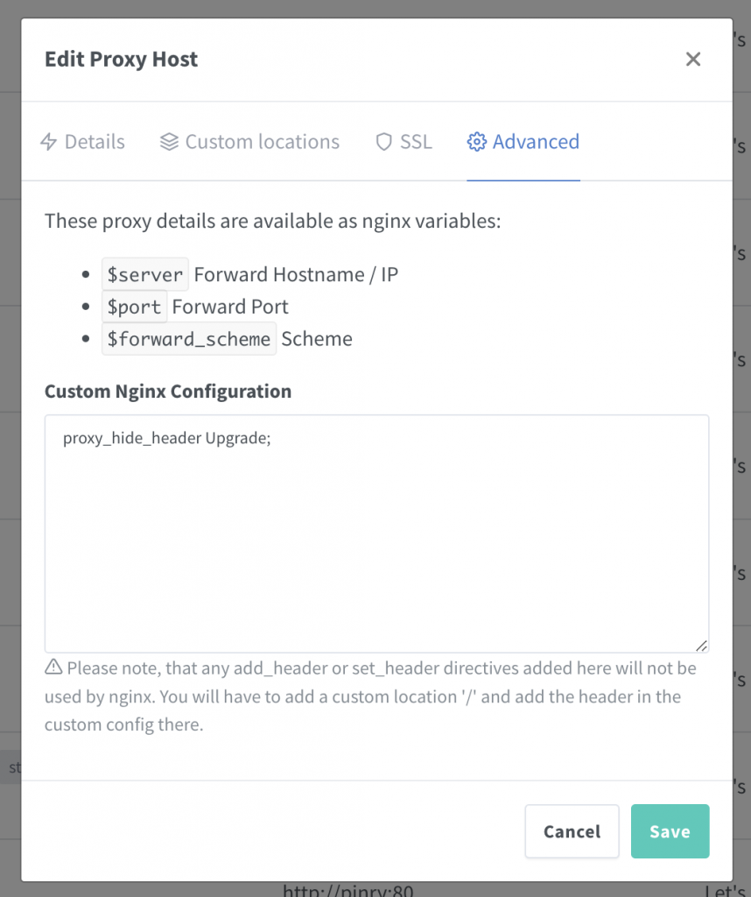Select the Advanced tab

[x=523, y=142]
